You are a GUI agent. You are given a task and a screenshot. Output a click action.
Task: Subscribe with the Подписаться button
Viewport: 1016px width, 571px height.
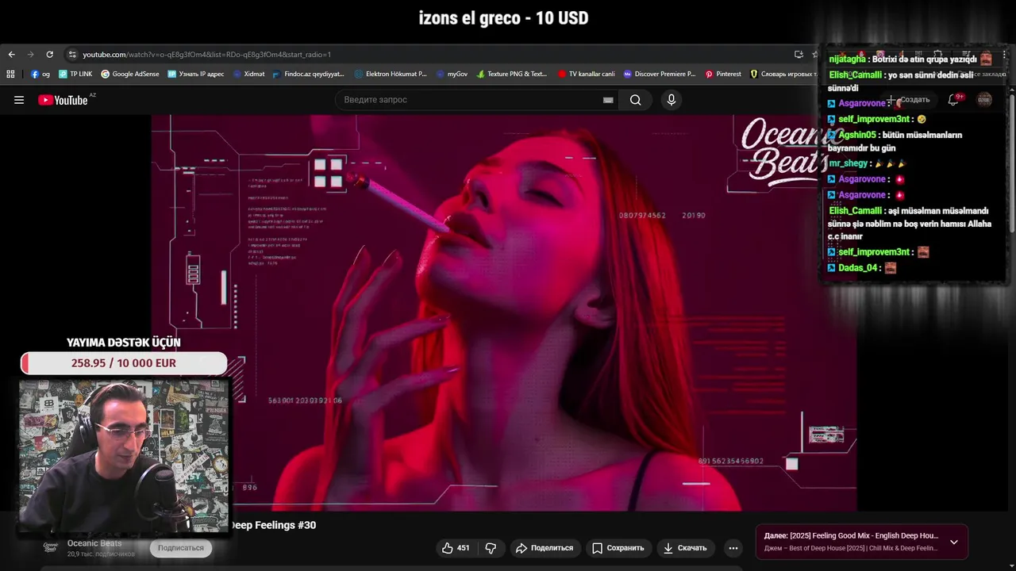click(x=181, y=548)
